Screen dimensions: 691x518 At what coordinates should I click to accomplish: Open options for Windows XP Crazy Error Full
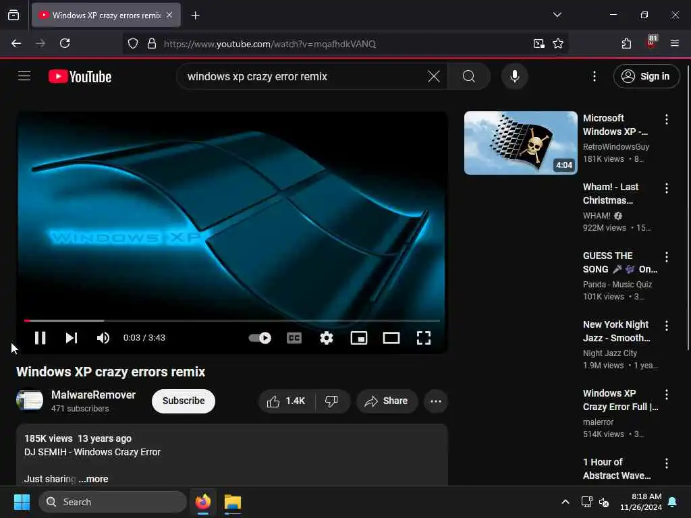pyautogui.click(x=666, y=394)
